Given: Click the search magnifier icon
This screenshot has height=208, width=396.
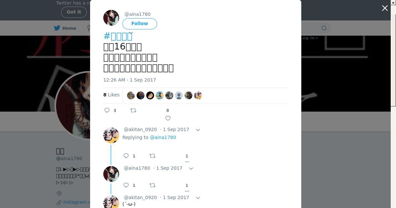Looking at the screenshot, I should coord(324,28).
